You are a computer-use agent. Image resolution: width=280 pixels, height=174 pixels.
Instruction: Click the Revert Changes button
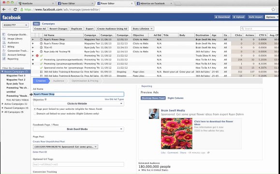(x=59, y=29)
